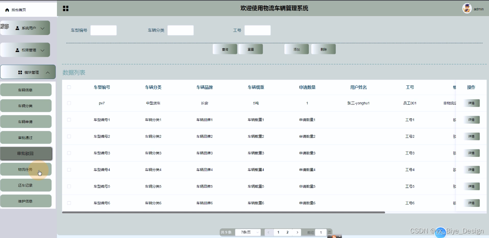Click the admin username label
489x238 pixels.
tap(479, 9)
